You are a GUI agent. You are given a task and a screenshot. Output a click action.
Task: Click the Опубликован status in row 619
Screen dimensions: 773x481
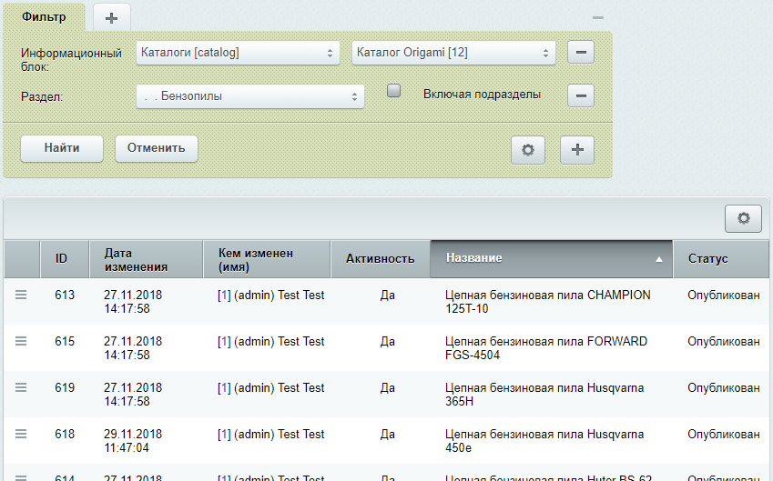(x=724, y=388)
